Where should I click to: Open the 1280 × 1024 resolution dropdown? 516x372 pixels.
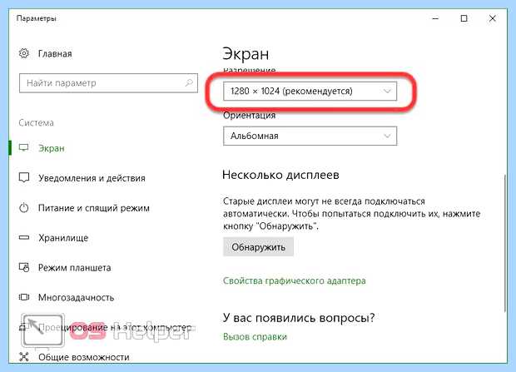[310, 91]
